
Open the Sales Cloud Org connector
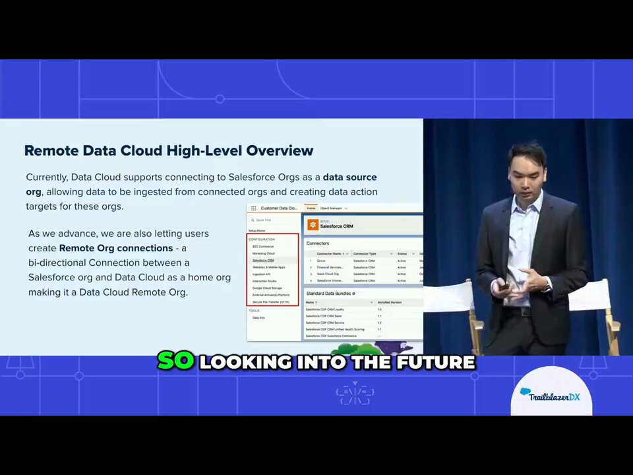tap(328, 274)
